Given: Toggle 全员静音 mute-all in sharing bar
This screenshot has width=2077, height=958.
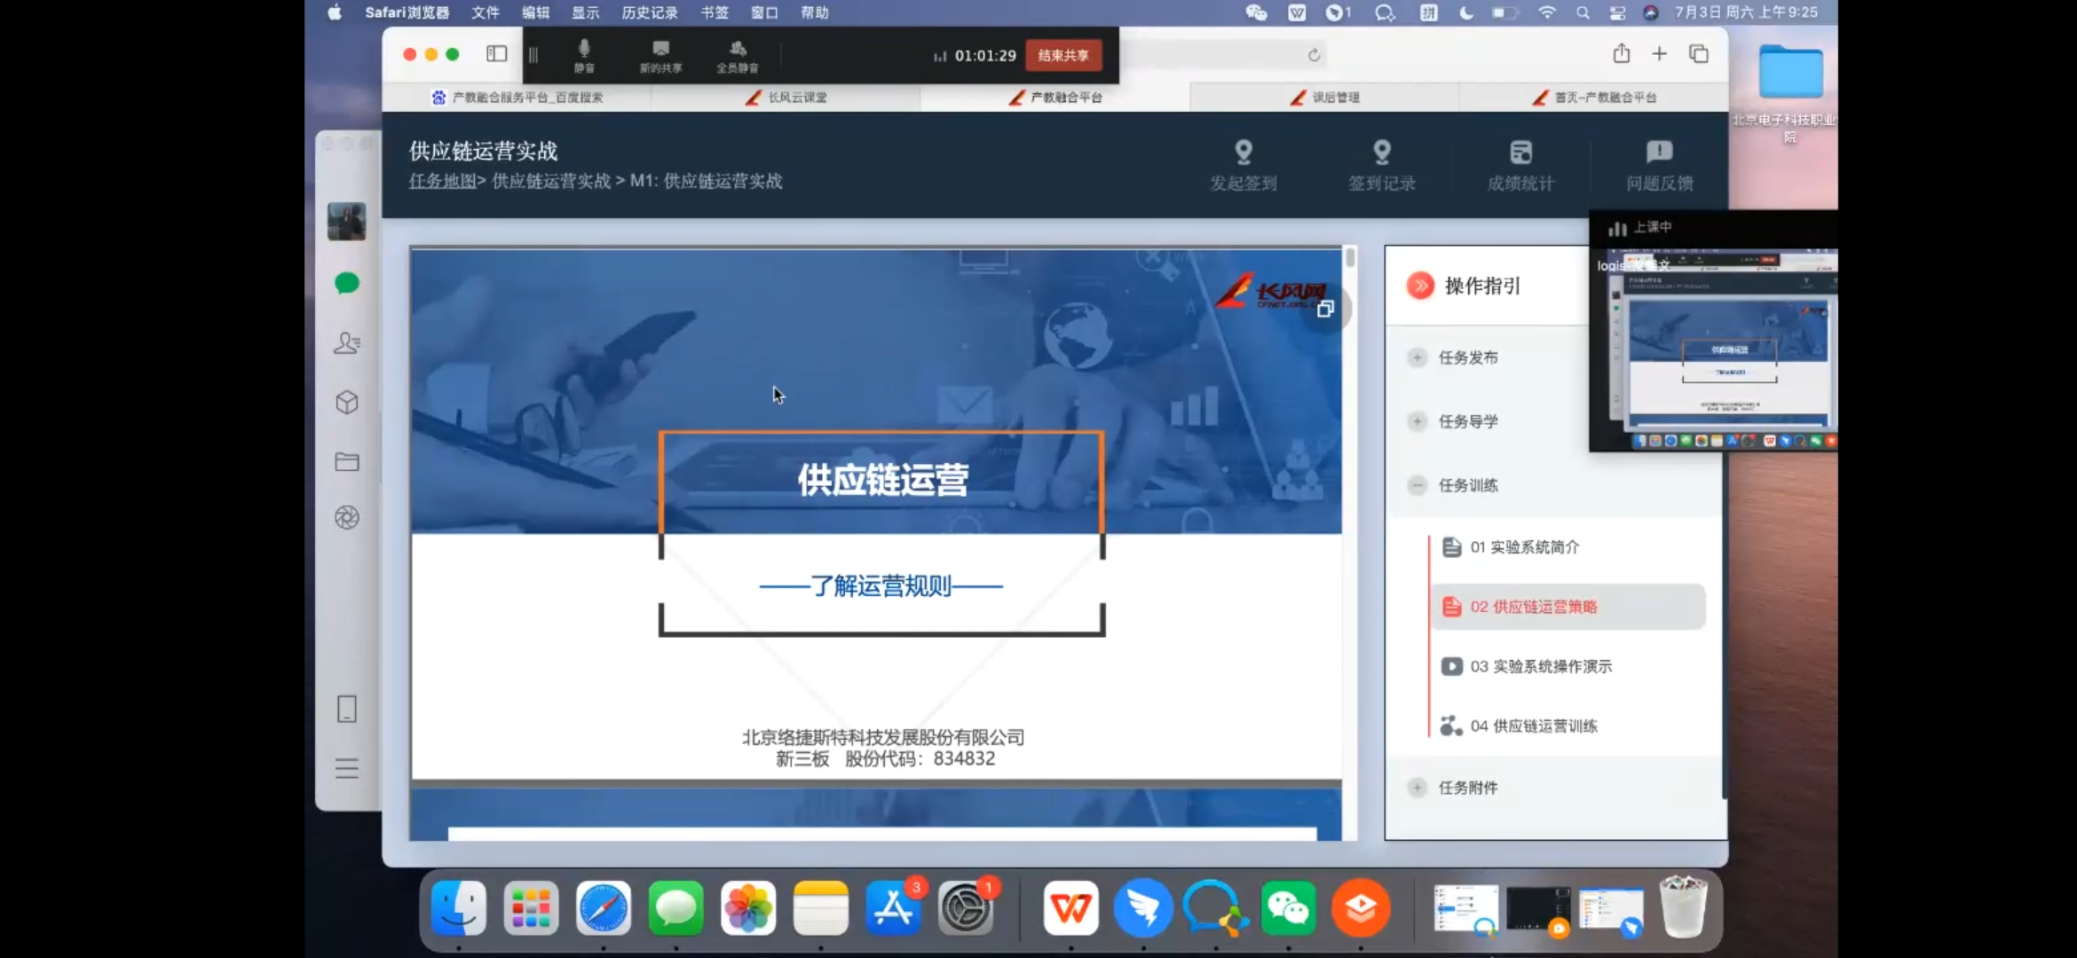Looking at the screenshot, I should [737, 55].
